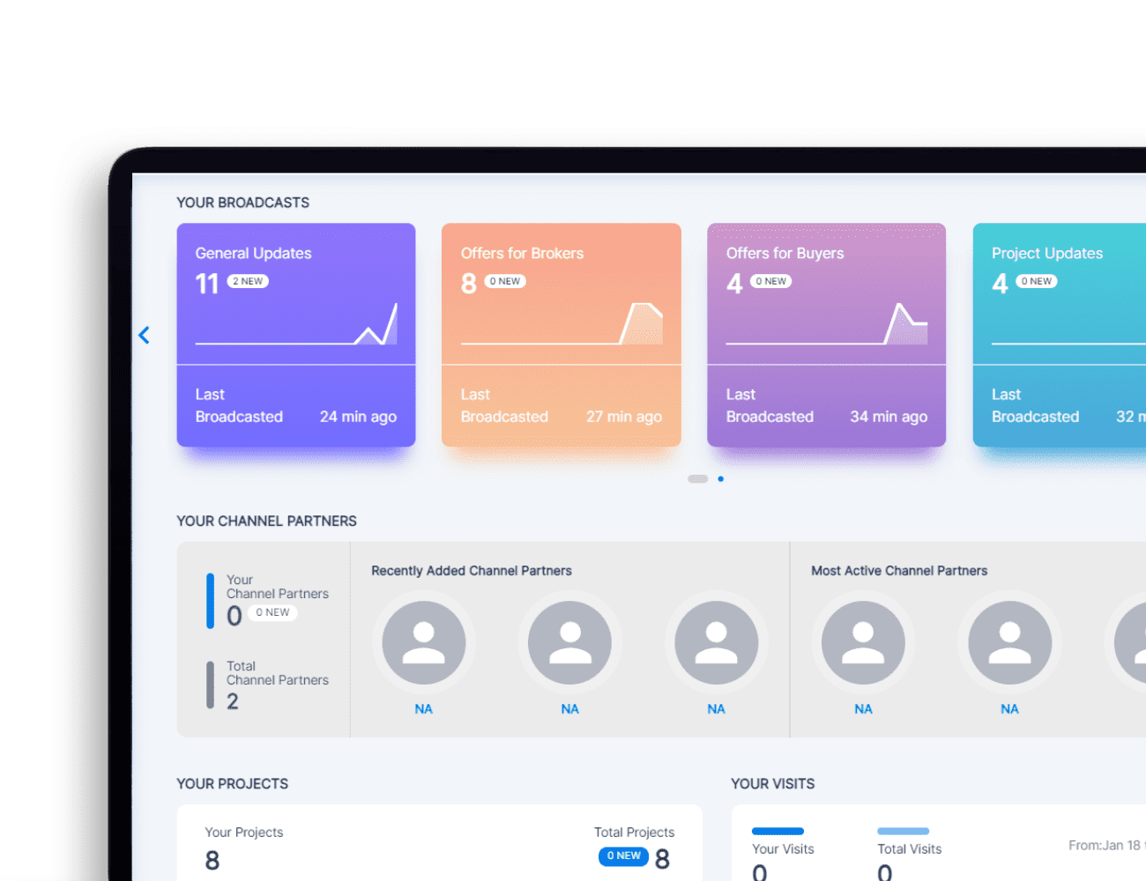The image size is (1146, 881).
Task: Click third avatar under Recently Added Channel Partners
Action: click(x=717, y=643)
